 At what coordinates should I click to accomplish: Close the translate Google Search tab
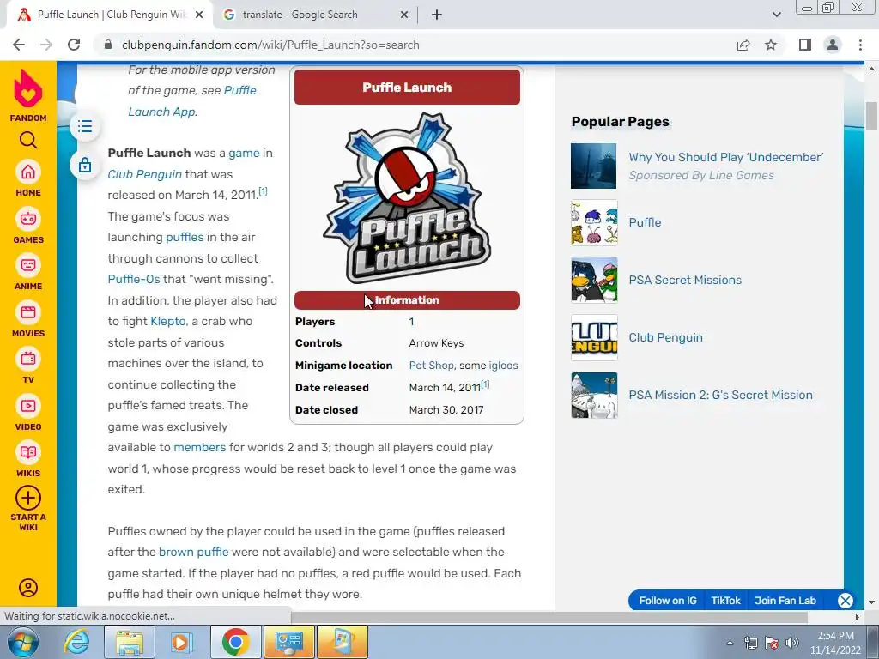click(404, 15)
